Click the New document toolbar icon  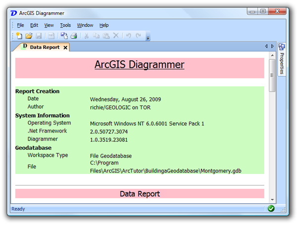point(19,36)
